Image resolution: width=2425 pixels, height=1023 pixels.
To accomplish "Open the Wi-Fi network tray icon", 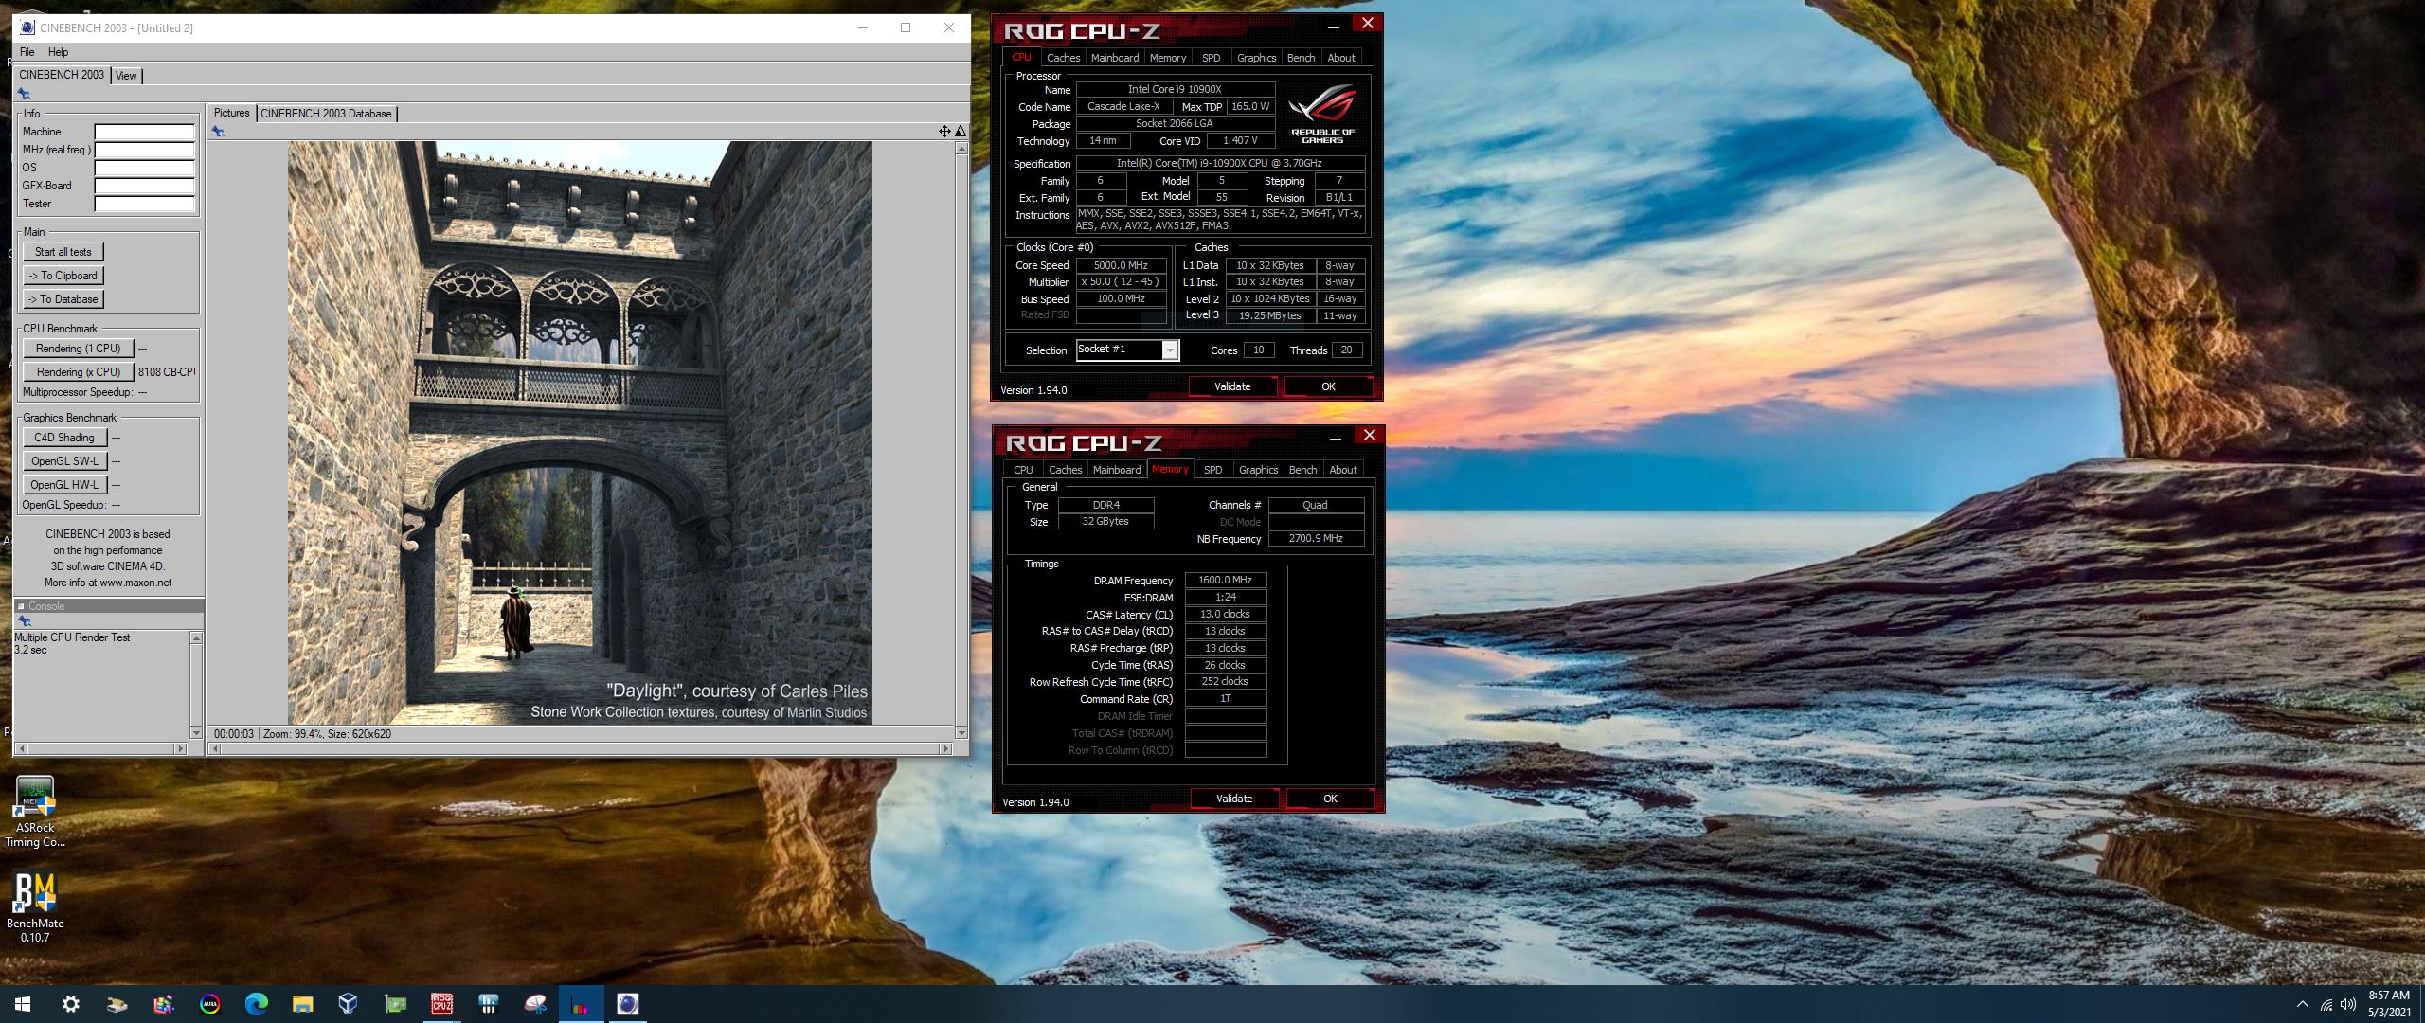I will pos(2326,1005).
